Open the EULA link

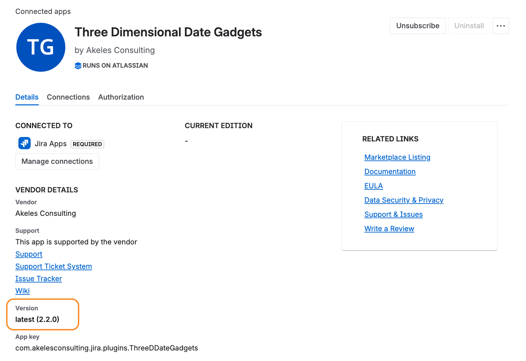374,186
